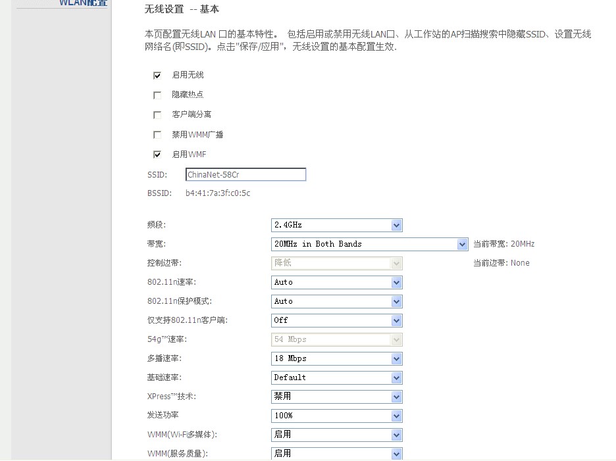Image resolution: width=616 pixels, height=461 pixels.
Task: Click the disabled 54g速率 54 Mbps dropdown
Action: tap(337, 339)
